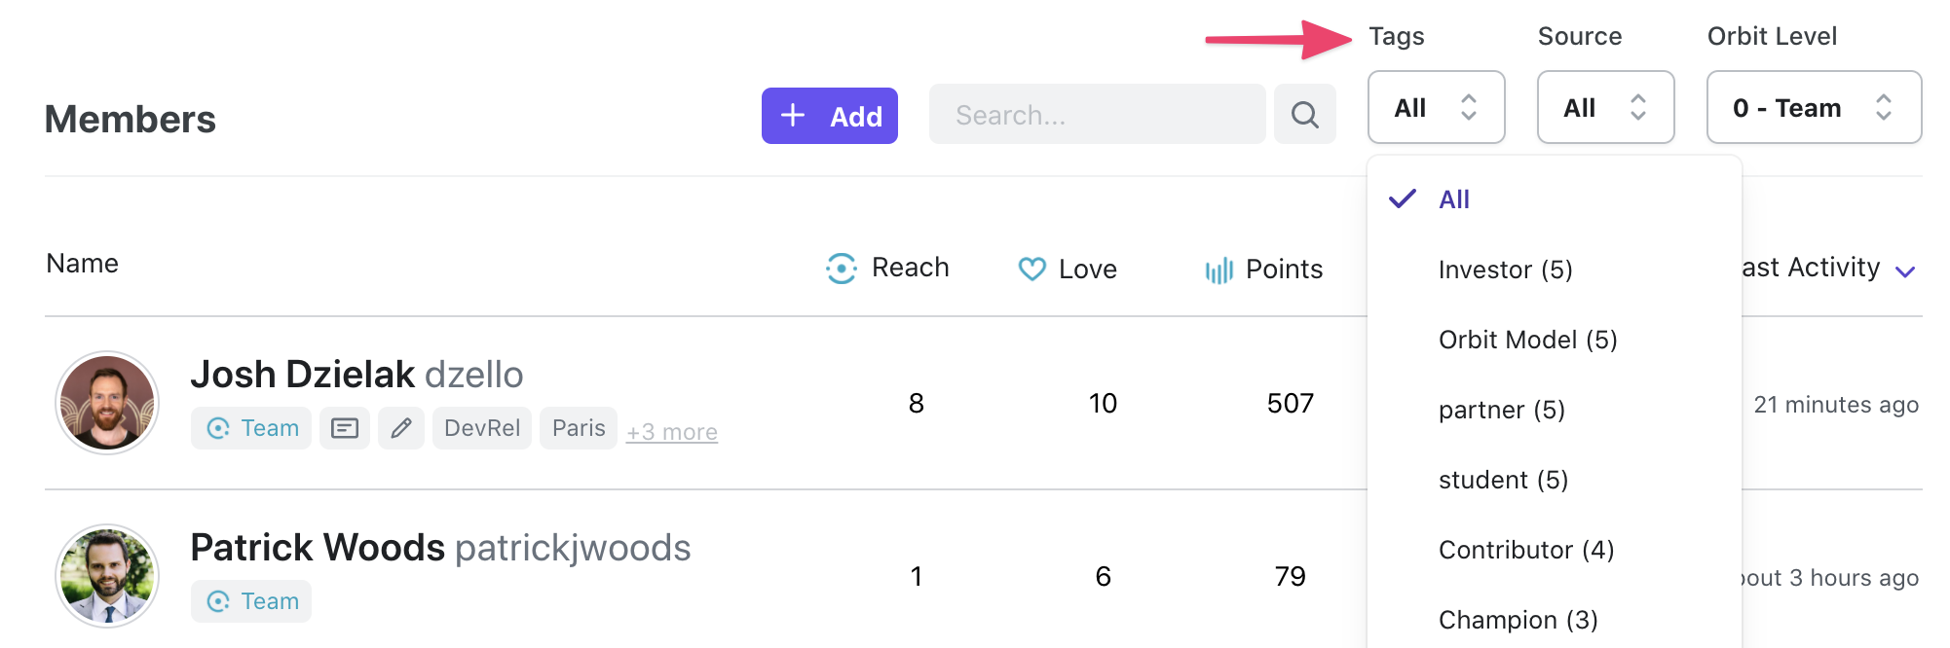This screenshot has width=1950, height=648.
Task: Click the note icon badge on Josh Dzielak
Action: click(x=345, y=428)
